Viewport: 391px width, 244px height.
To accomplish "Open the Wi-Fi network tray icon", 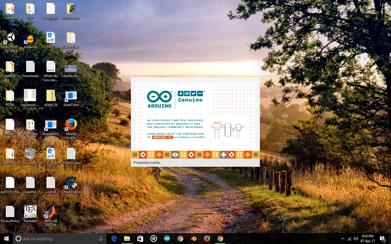I will click(x=349, y=239).
